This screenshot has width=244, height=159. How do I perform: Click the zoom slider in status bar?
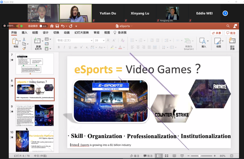200,156
